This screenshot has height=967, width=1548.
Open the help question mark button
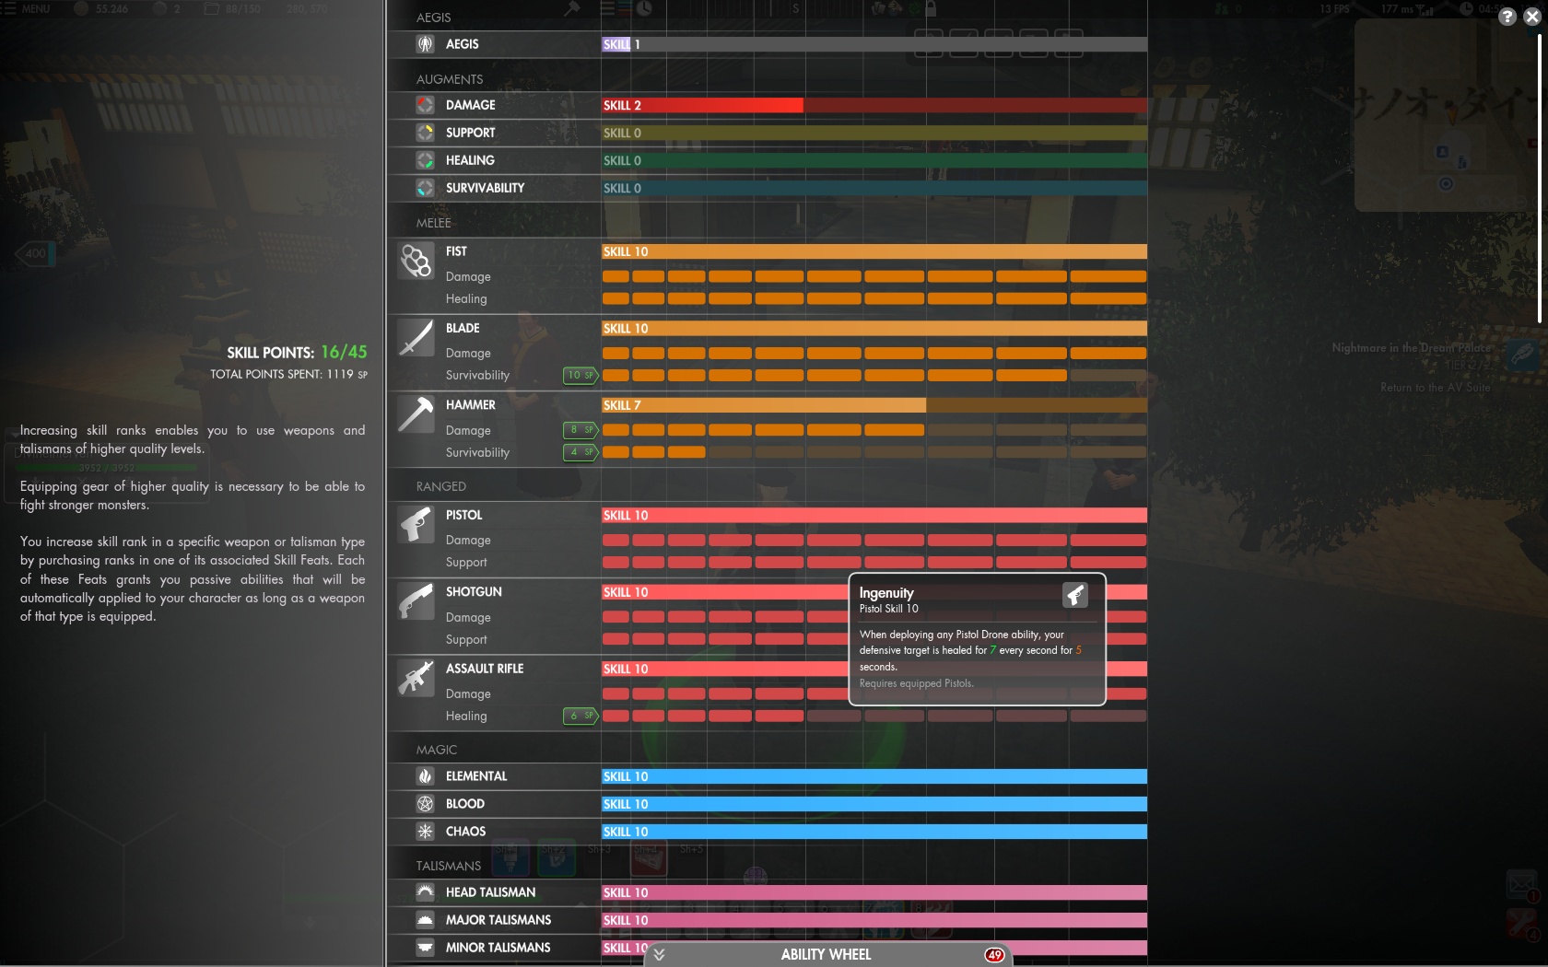coord(1507,17)
